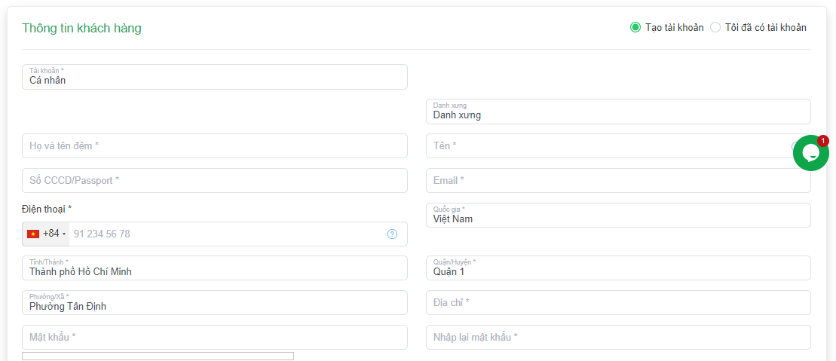Click the "Nhập lại mật khẩu" field
Image resolution: width=836 pixels, height=361 pixels.
point(618,338)
